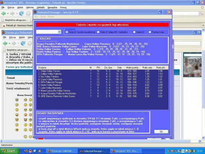Open the Historia menu in main Firefox
This screenshot has width=205, height=154.
click(x=30, y=7)
